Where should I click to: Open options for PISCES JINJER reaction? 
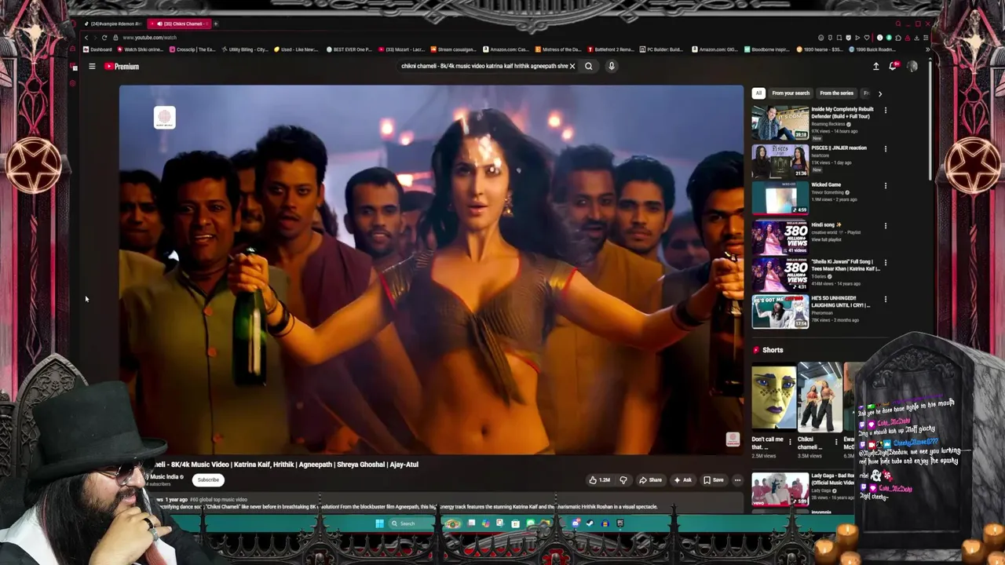pos(885,148)
